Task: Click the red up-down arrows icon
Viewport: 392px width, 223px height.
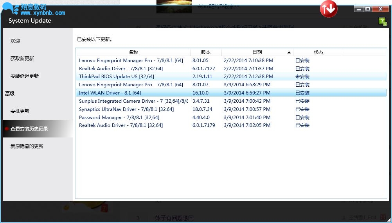Action: pyautogui.click(x=329, y=9)
